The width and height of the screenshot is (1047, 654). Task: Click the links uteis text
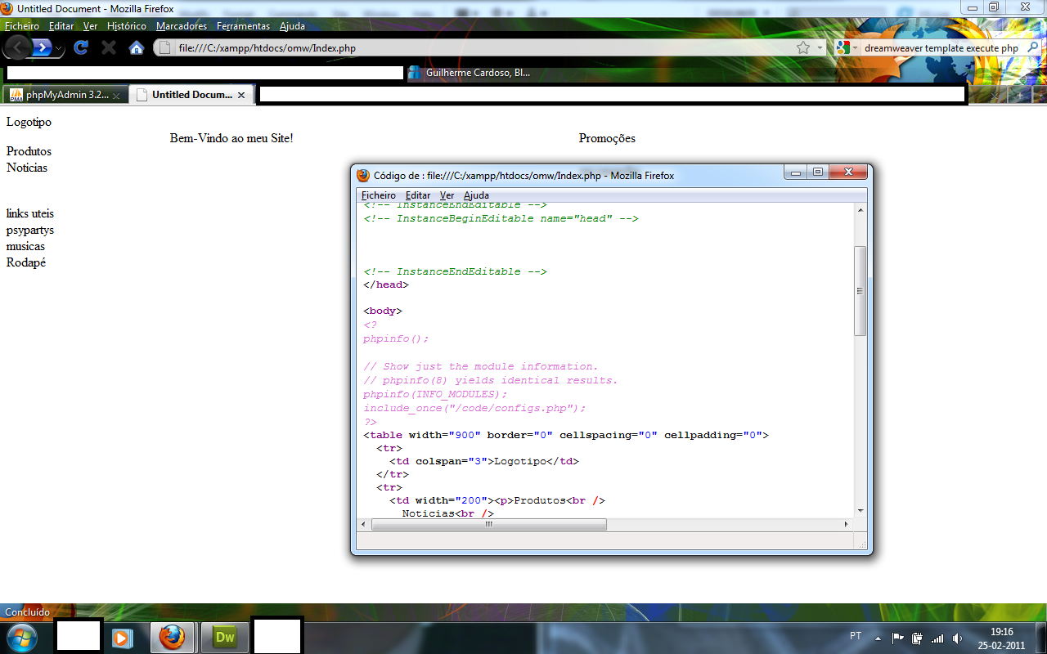point(30,213)
